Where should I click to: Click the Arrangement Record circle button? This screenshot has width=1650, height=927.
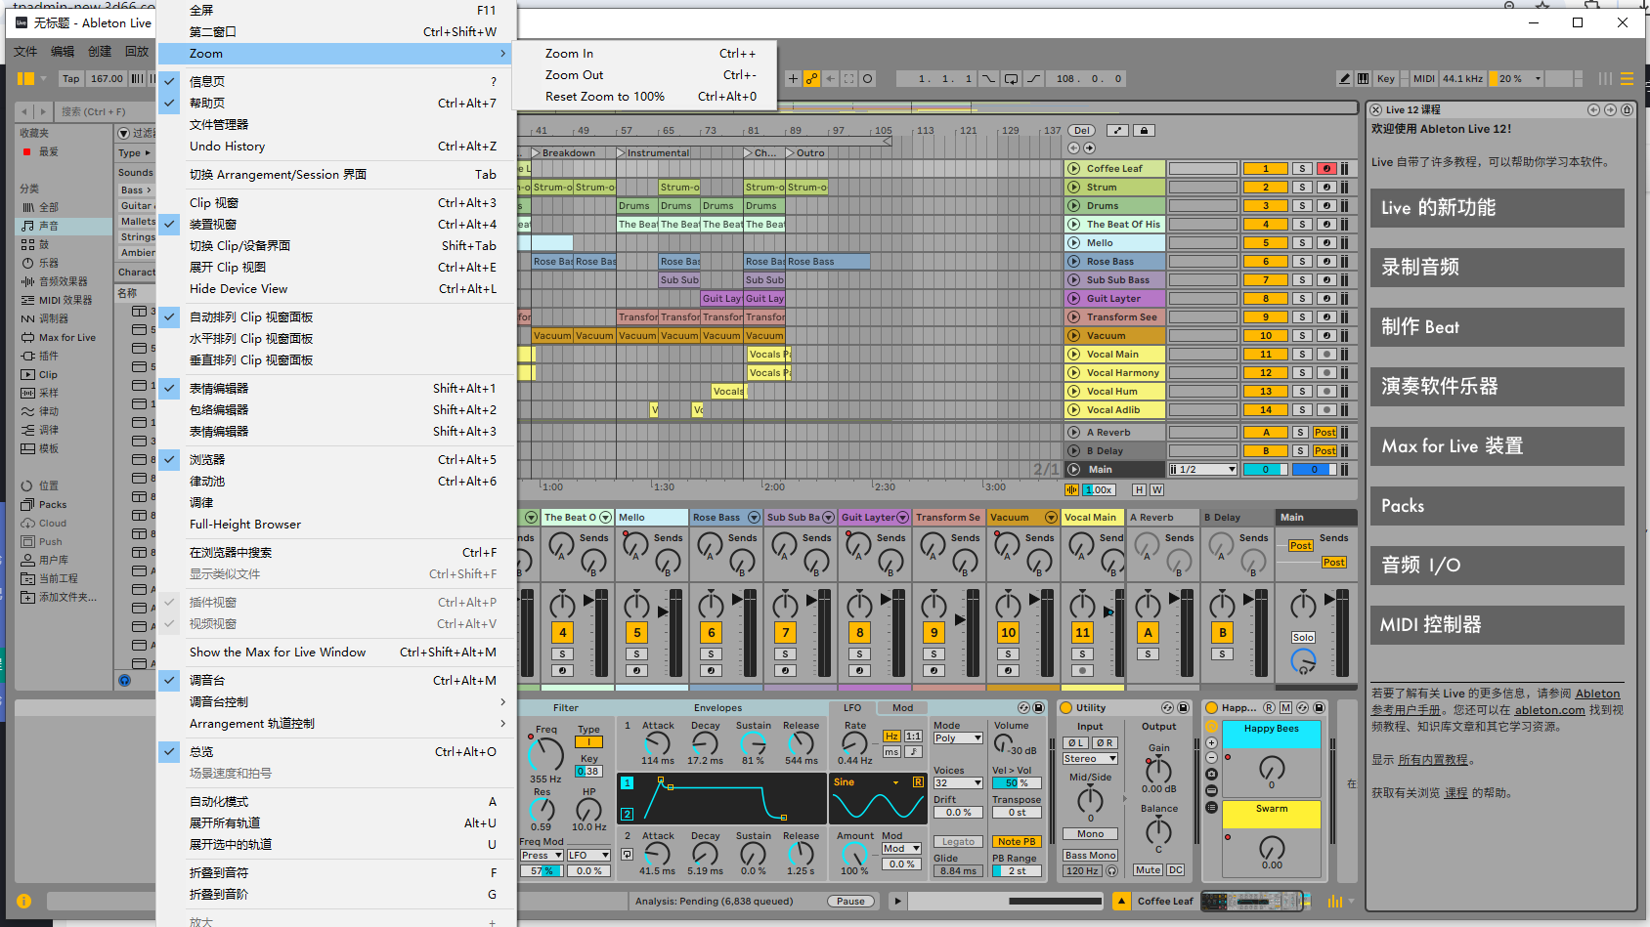868,79
